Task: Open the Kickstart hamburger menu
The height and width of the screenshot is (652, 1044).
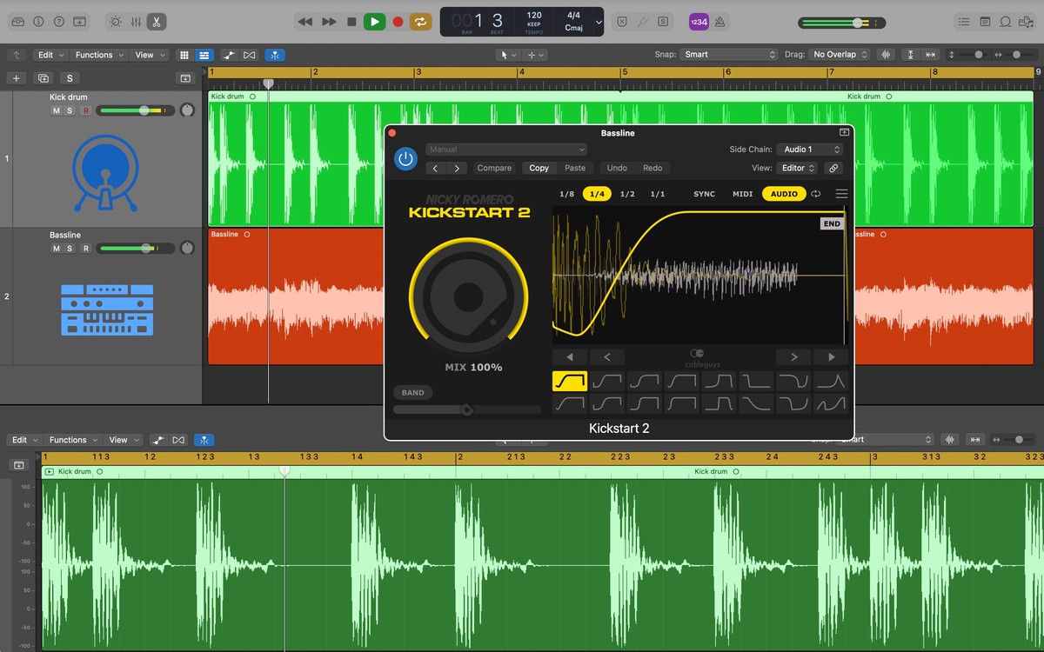Action: (x=841, y=194)
